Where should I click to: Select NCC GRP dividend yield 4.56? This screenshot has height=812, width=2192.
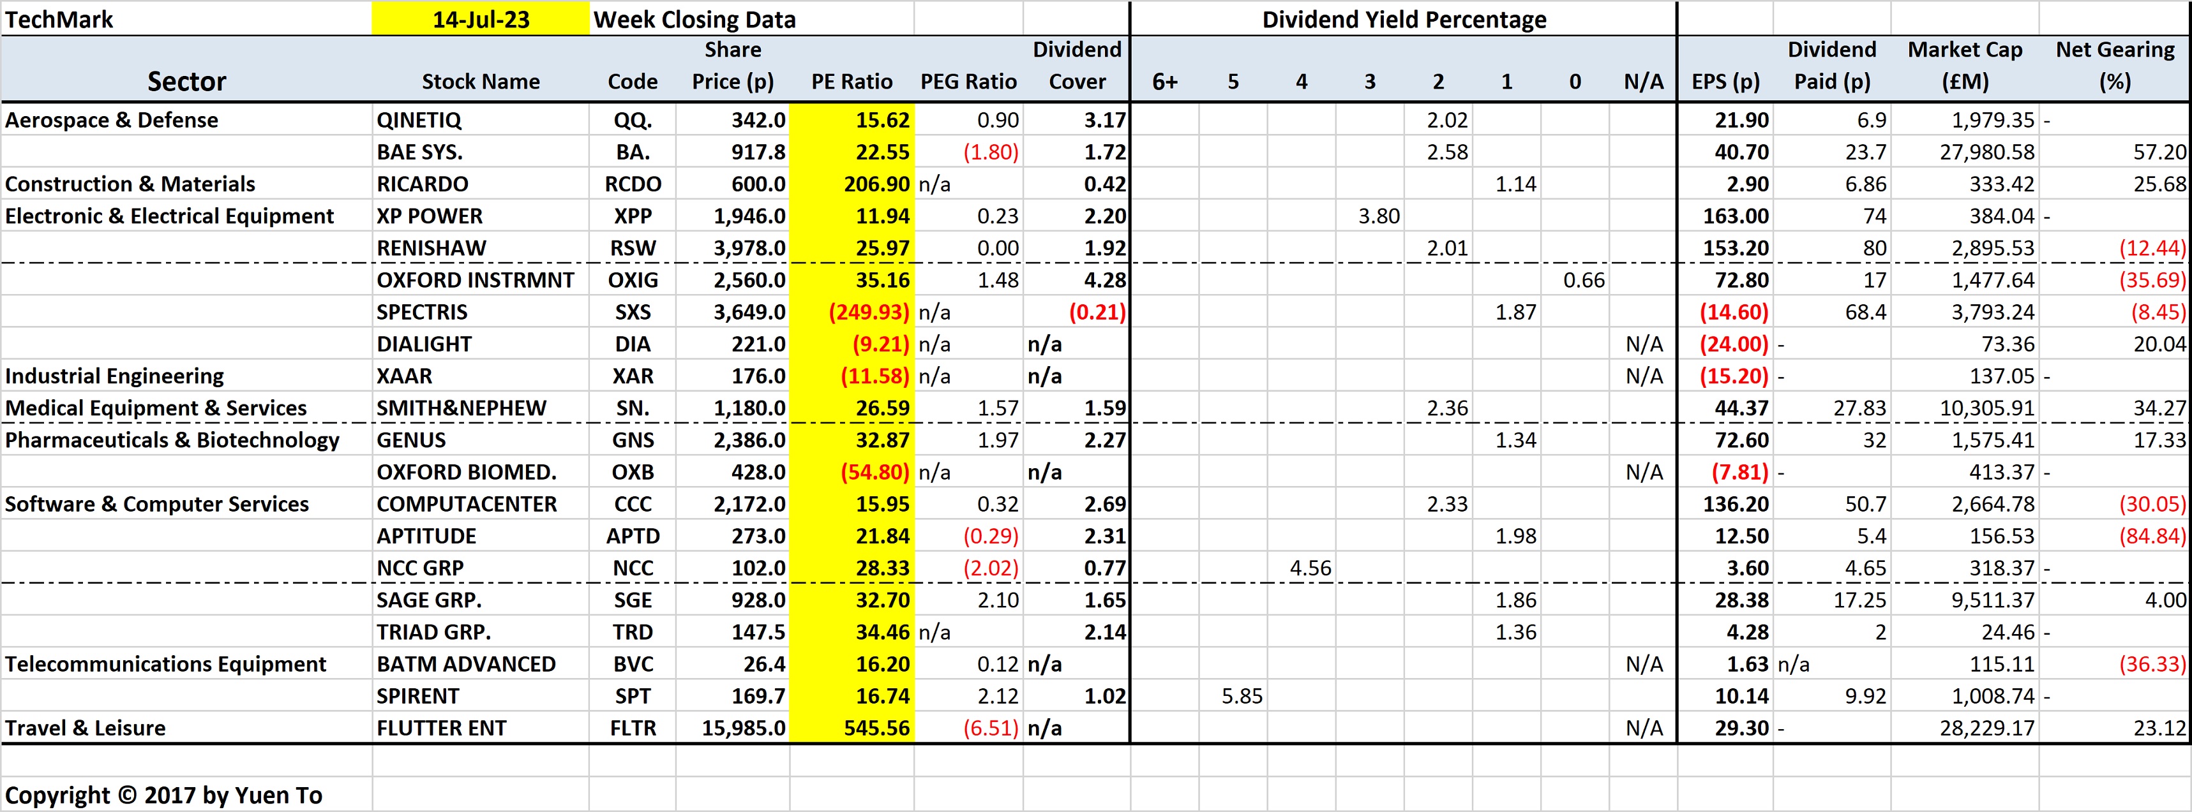point(1310,568)
